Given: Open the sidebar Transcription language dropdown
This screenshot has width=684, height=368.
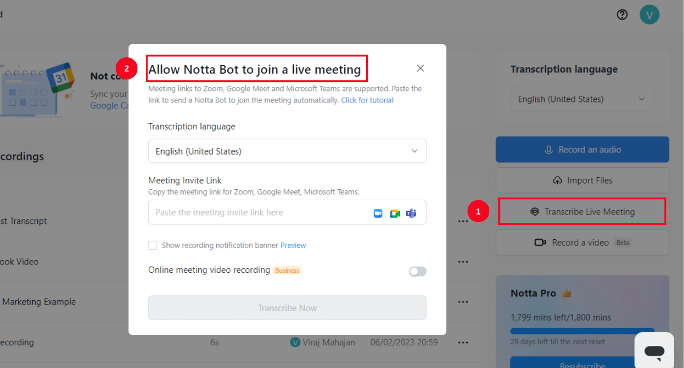Looking at the screenshot, I should pos(582,99).
